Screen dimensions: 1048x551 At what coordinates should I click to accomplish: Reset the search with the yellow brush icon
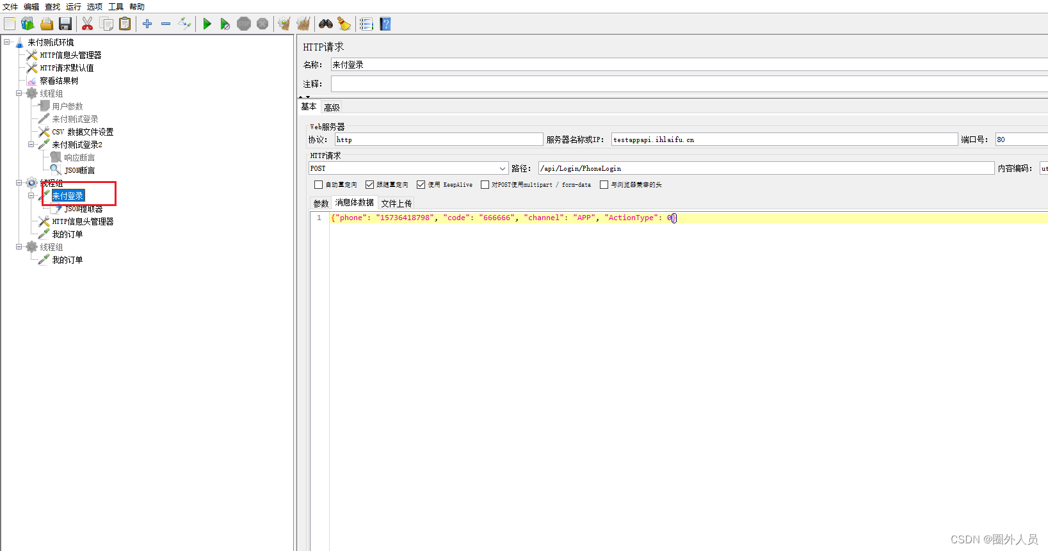click(x=344, y=24)
